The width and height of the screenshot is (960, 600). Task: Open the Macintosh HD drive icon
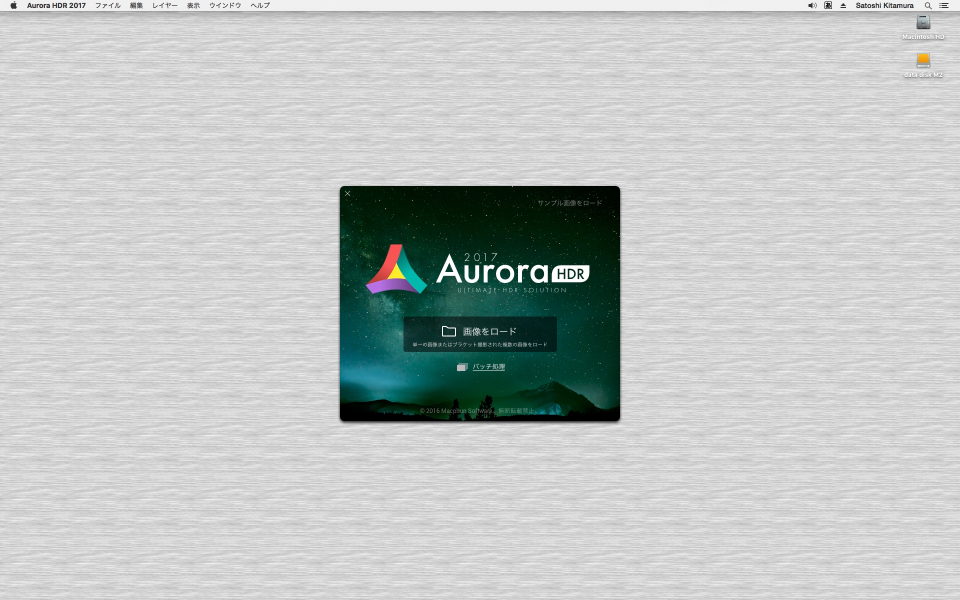coord(923,22)
